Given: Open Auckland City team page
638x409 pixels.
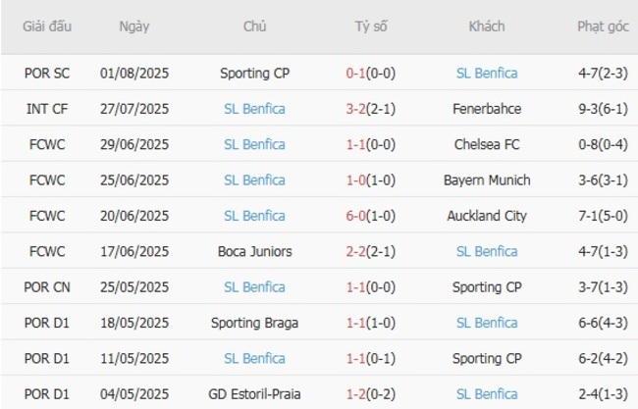Looking at the screenshot, I should click(x=487, y=216).
